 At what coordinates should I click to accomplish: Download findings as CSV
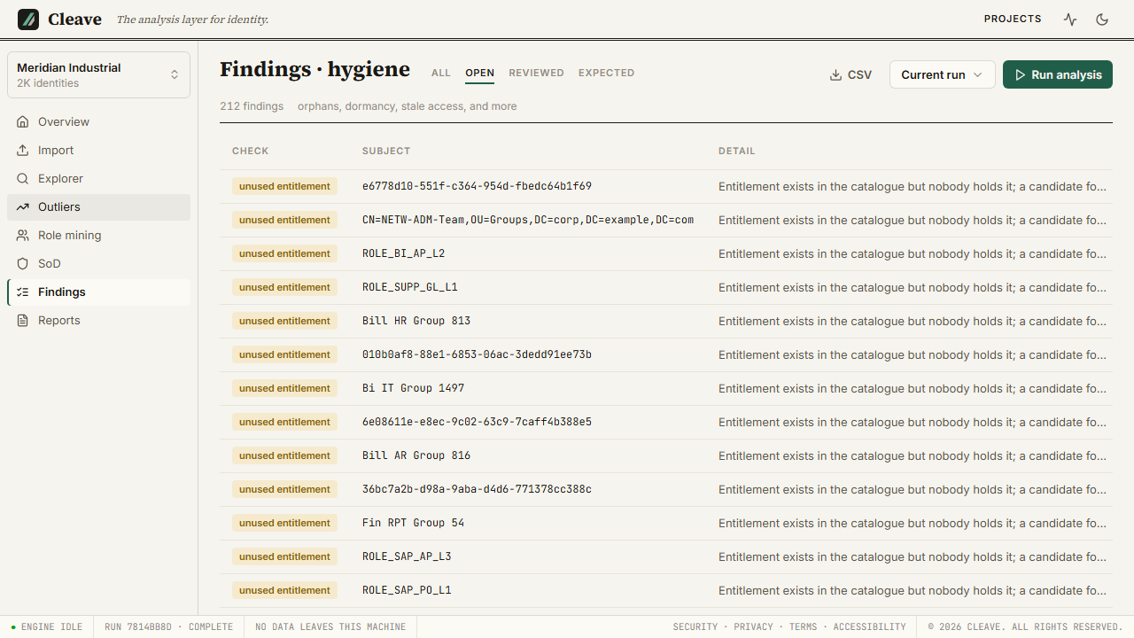coord(850,75)
